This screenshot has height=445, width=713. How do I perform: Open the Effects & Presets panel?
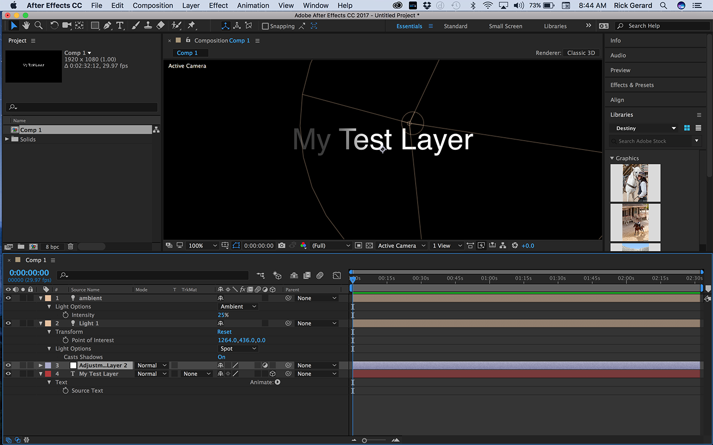(632, 85)
